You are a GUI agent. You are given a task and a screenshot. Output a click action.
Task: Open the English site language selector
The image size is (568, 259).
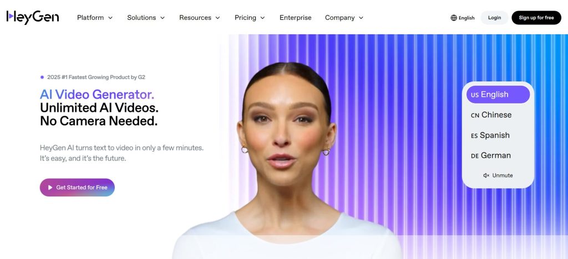click(x=463, y=18)
